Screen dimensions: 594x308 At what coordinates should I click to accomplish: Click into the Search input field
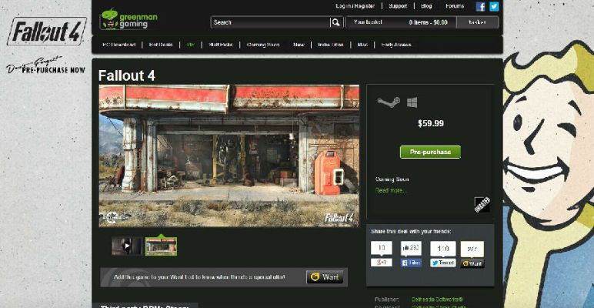tap(269, 23)
